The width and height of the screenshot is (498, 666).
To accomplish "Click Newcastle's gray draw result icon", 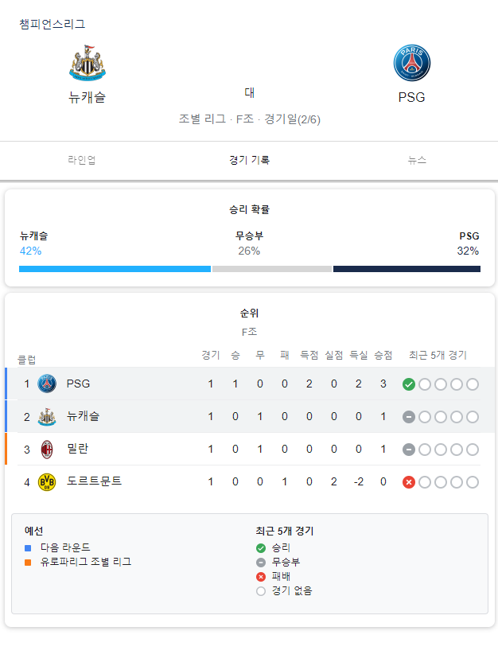I will pos(408,417).
